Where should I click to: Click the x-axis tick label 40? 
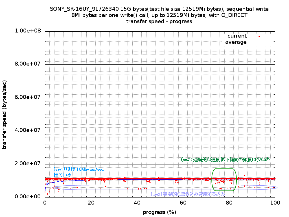pyautogui.click(x=137, y=203)
